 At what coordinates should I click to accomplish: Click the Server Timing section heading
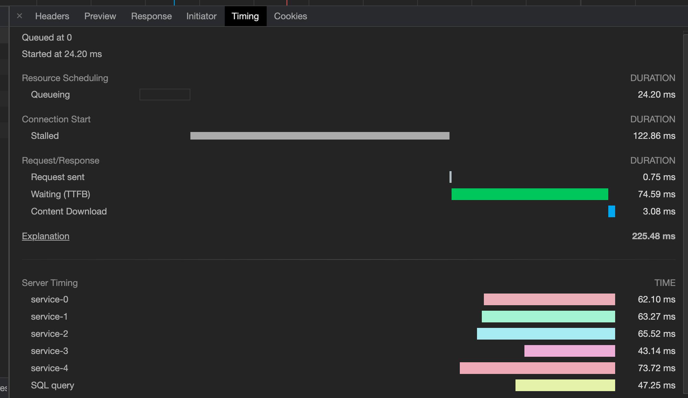pyautogui.click(x=49, y=283)
